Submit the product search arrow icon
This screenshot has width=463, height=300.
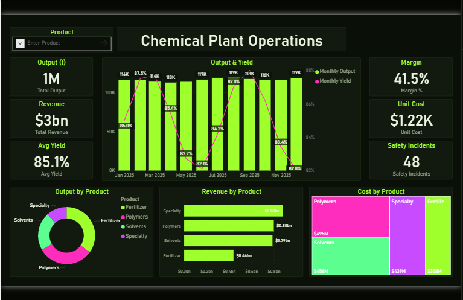point(104,43)
